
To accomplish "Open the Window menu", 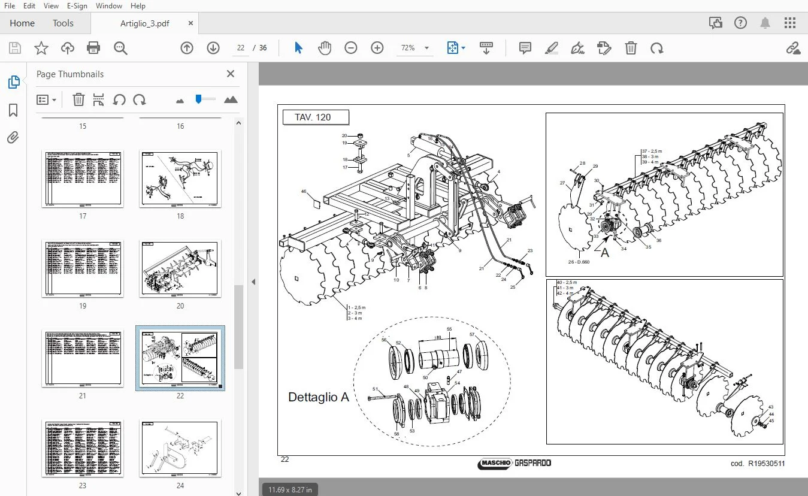I will 109,6.
